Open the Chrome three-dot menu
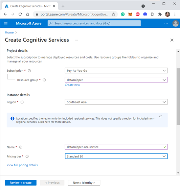The width and height of the screenshot is (180, 190). (x=175, y=14)
